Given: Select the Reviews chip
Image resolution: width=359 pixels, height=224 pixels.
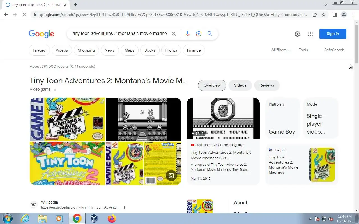Looking at the screenshot, I should click(x=267, y=85).
